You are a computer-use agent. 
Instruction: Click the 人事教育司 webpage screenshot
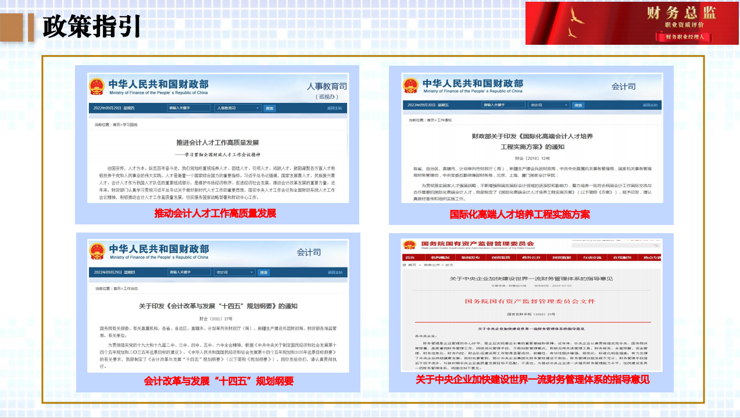coord(217,138)
